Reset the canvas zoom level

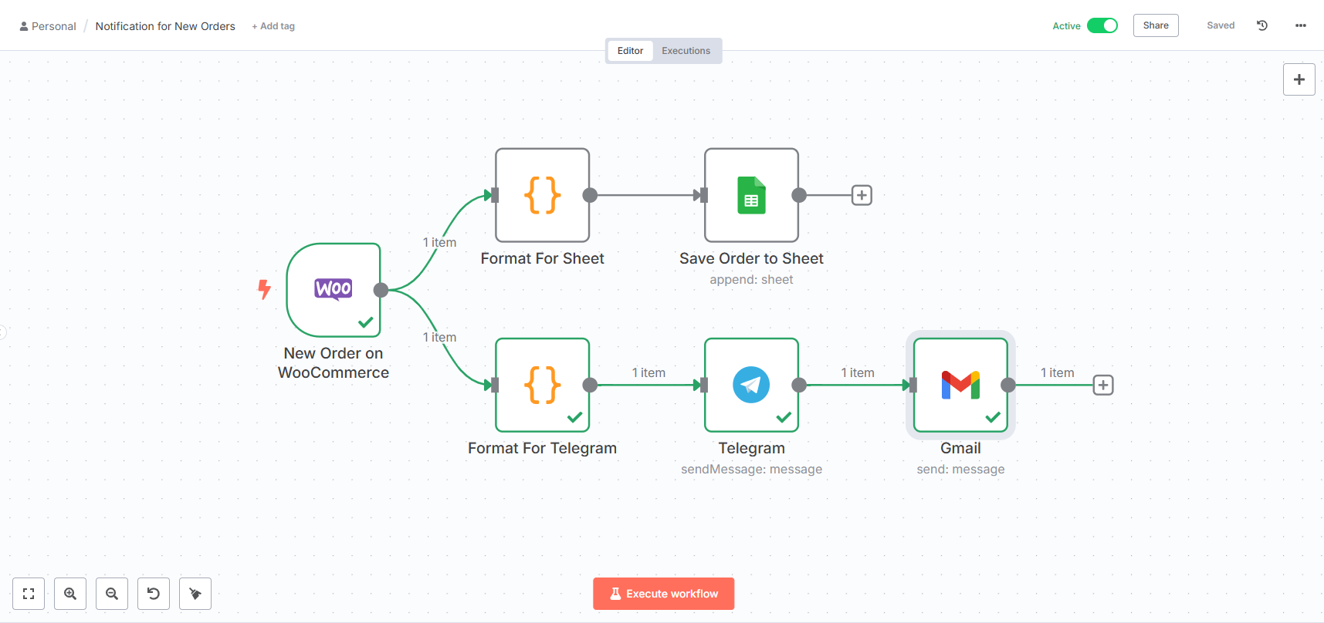click(x=154, y=594)
